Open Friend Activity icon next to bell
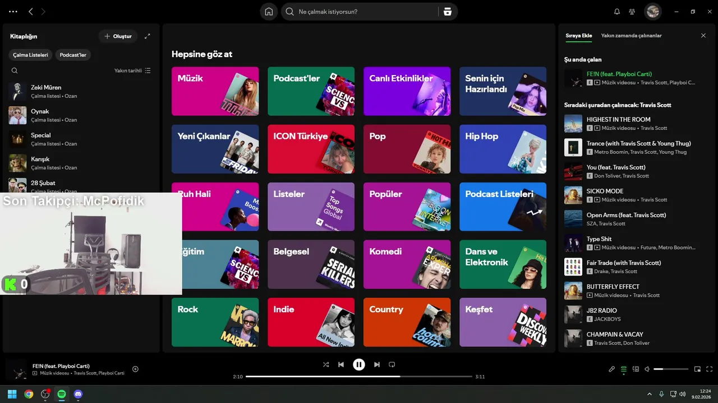 [x=632, y=12]
